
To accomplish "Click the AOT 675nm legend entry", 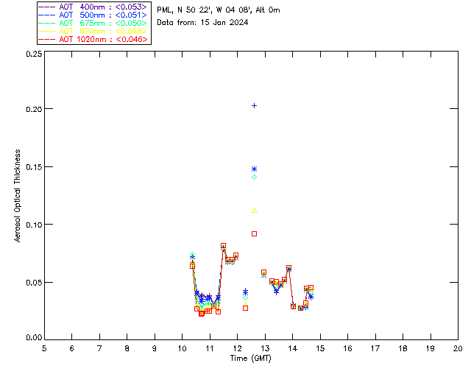I will click(x=93, y=23).
